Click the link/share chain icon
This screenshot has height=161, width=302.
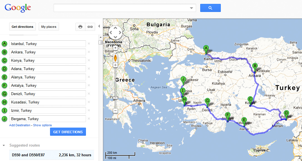click(x=90, y=27)
